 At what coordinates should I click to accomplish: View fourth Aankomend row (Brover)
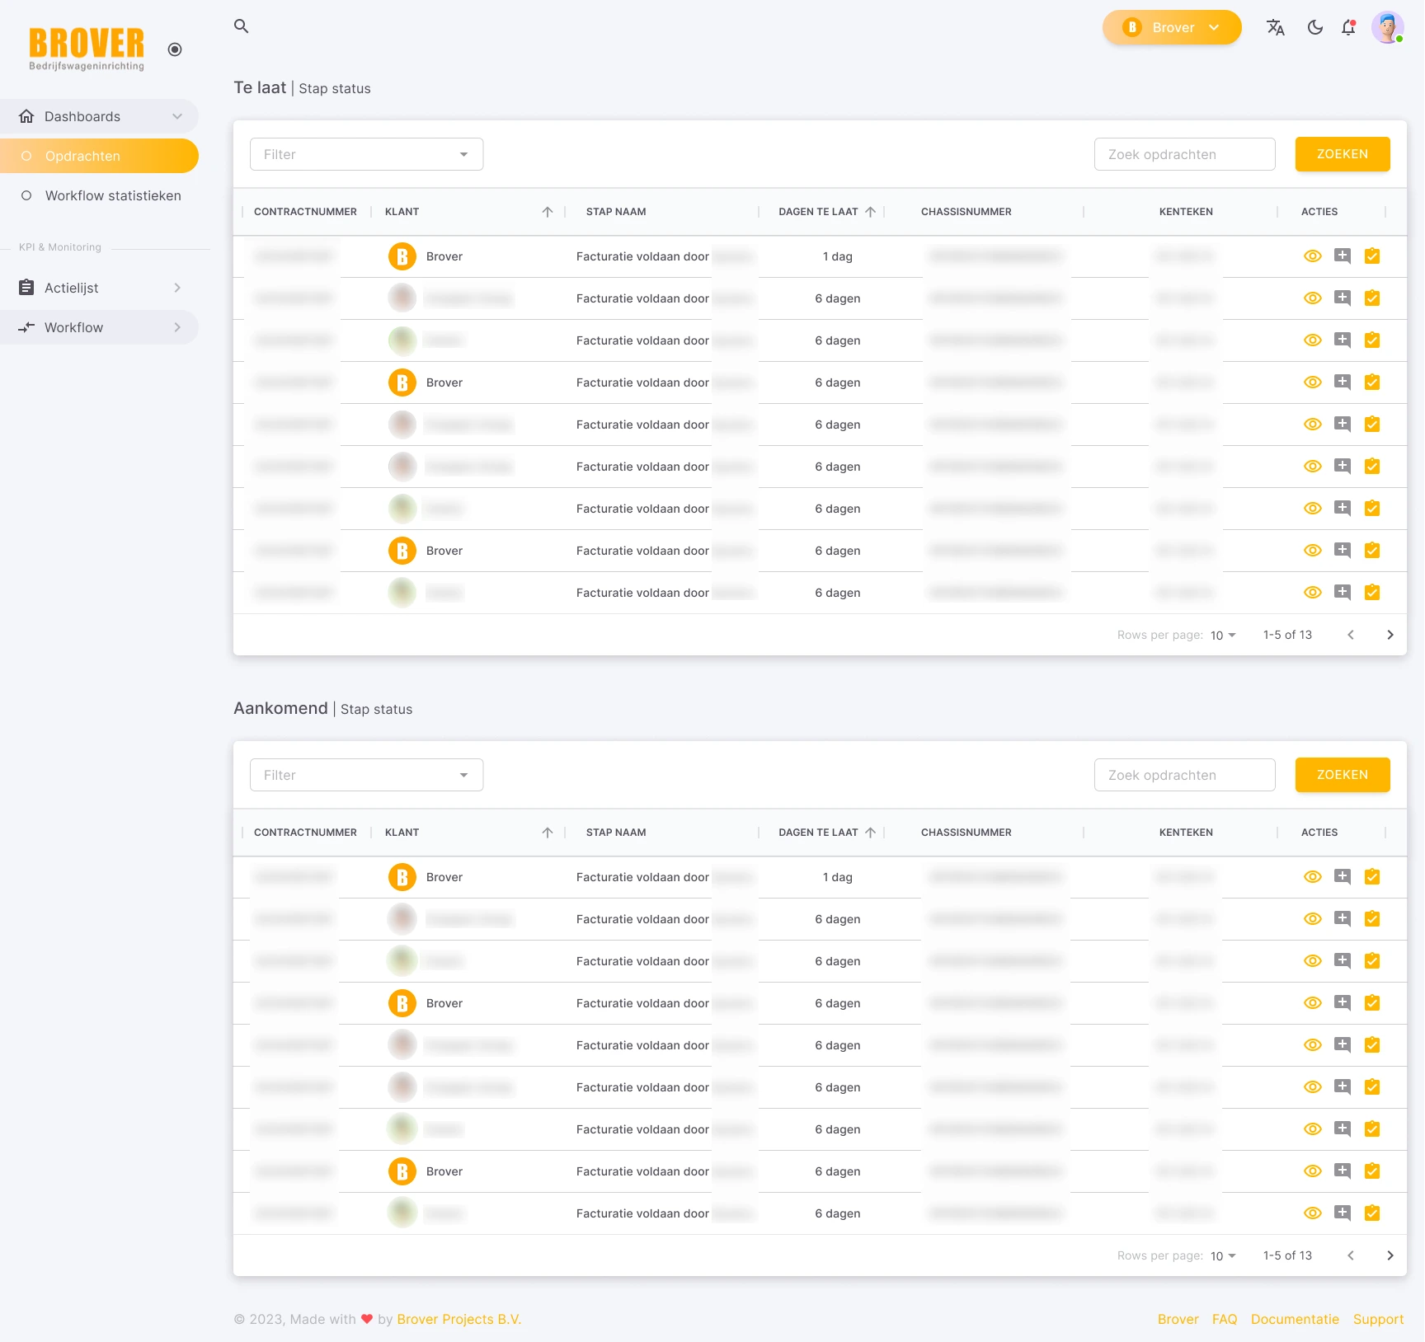pos(1313,1003)
